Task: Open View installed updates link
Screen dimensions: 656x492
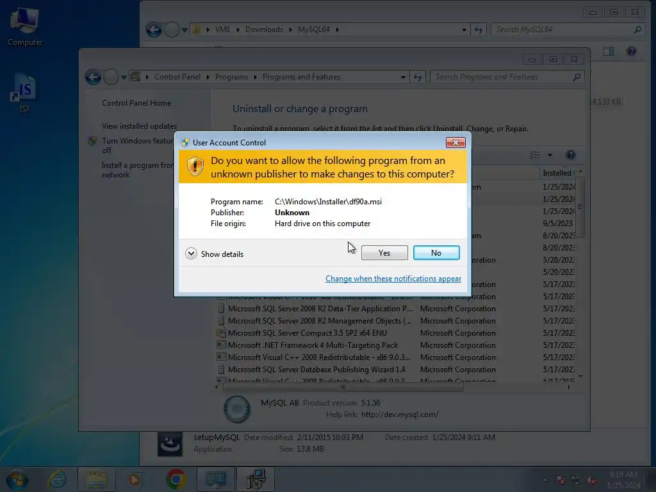Action: pyautogui.click(x=139, y=126)
